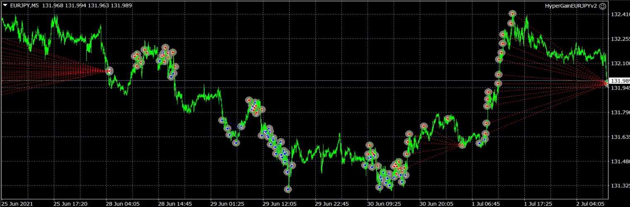The height and width of the screenshot is (207, 630).
Task: Click the smiley Expert Advisor status icon
Action: point(602,6)
